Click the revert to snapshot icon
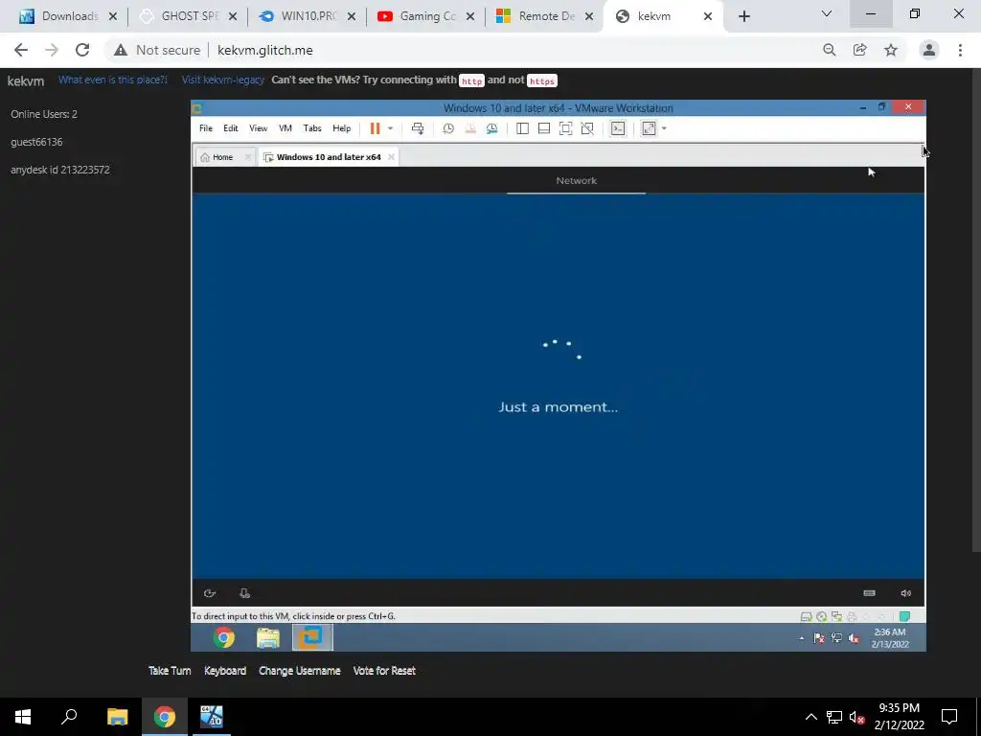 point(469,128)
